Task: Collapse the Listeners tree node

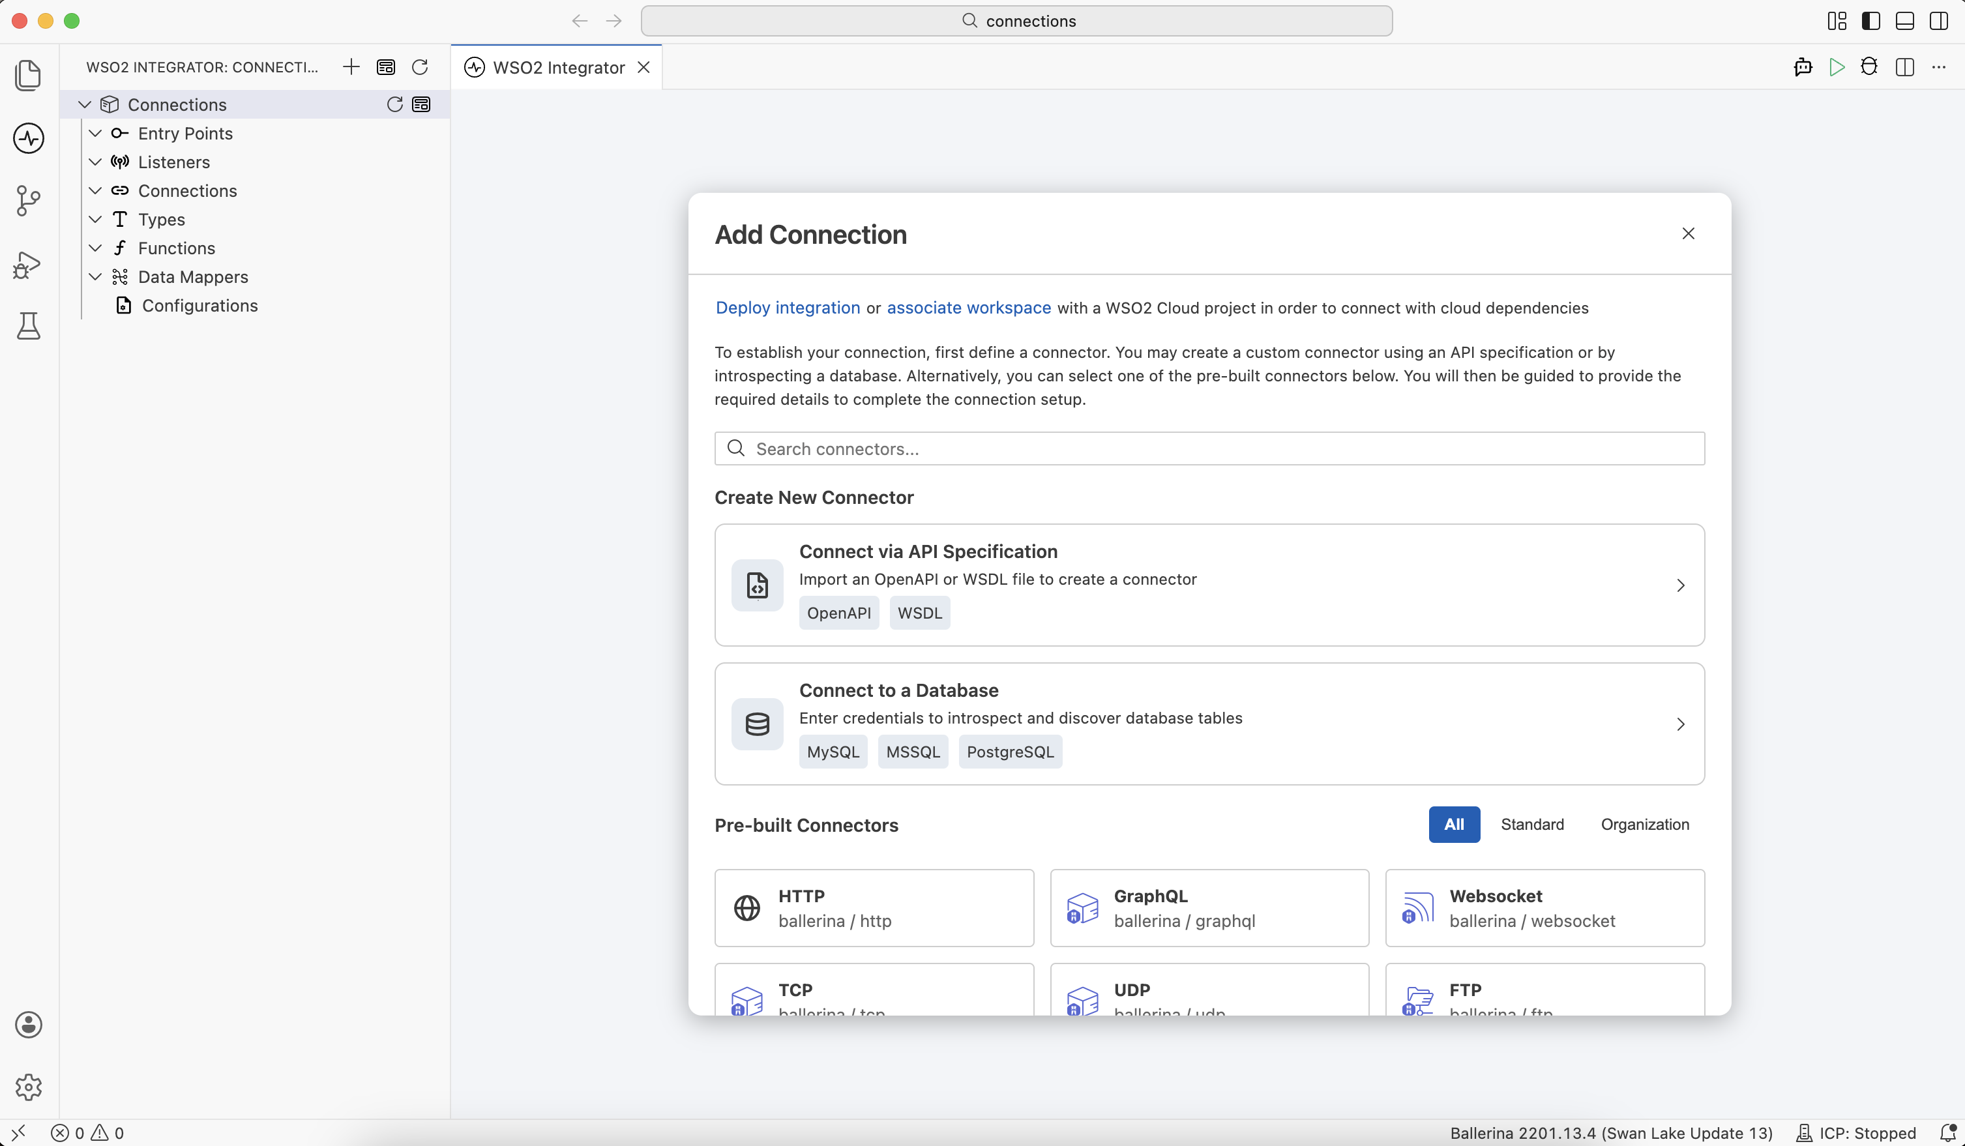Action: point(95,162)
